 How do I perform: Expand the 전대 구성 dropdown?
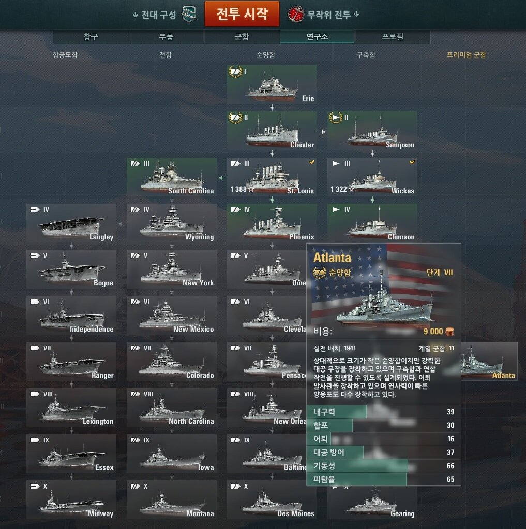155,15
